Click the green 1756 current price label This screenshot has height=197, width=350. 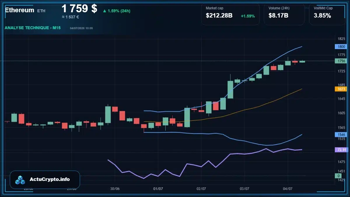[x=341, y=61]
